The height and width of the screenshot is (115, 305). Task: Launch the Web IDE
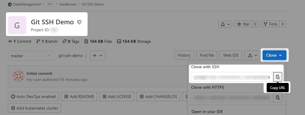pyautogui.click(x=231, y=55)
